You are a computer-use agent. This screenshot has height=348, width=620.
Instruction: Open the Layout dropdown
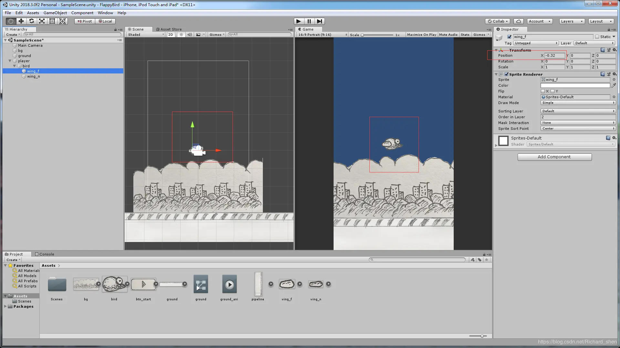[601, 21]
